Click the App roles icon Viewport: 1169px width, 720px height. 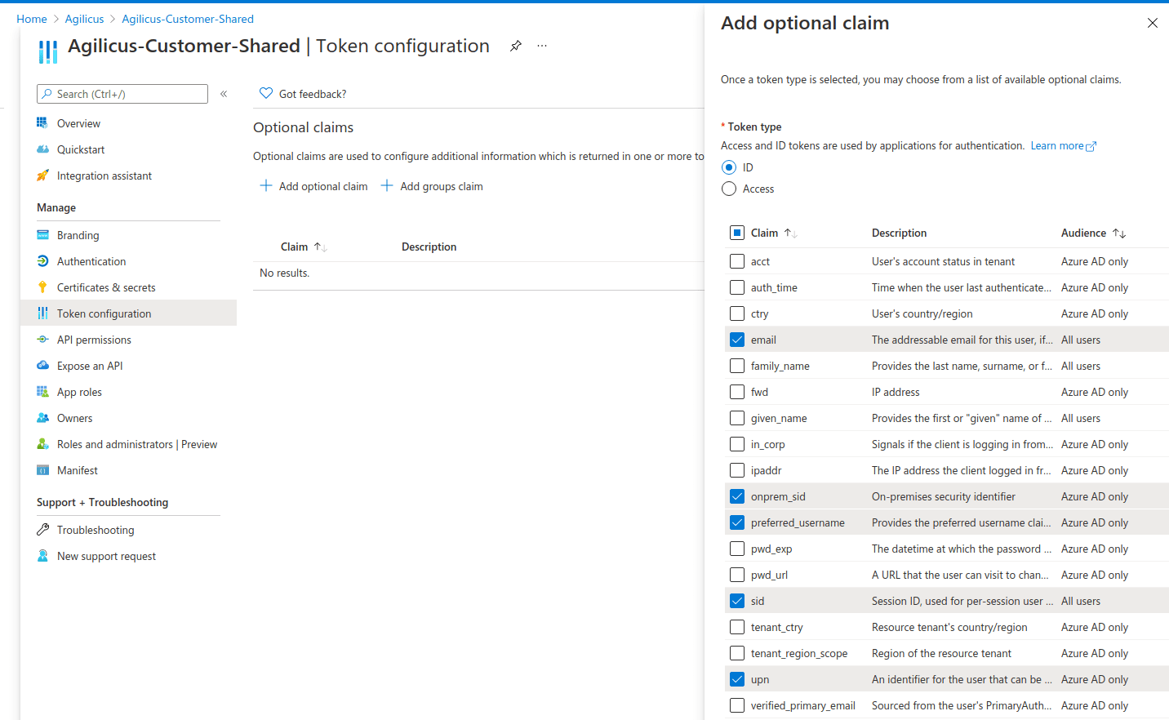42,392
